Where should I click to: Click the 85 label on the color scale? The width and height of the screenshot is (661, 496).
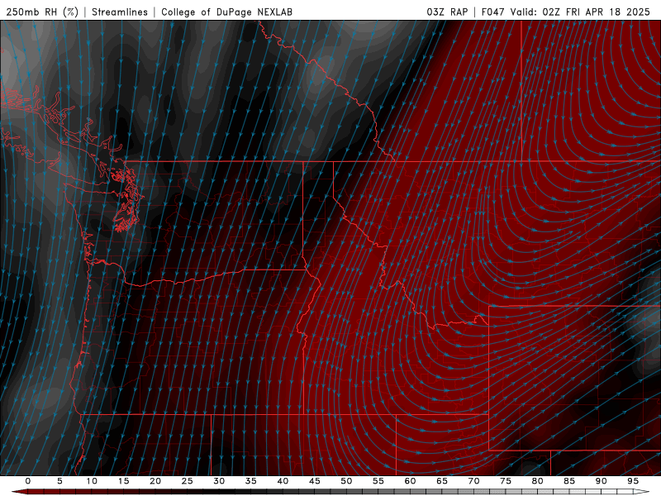tap(569, 481)
